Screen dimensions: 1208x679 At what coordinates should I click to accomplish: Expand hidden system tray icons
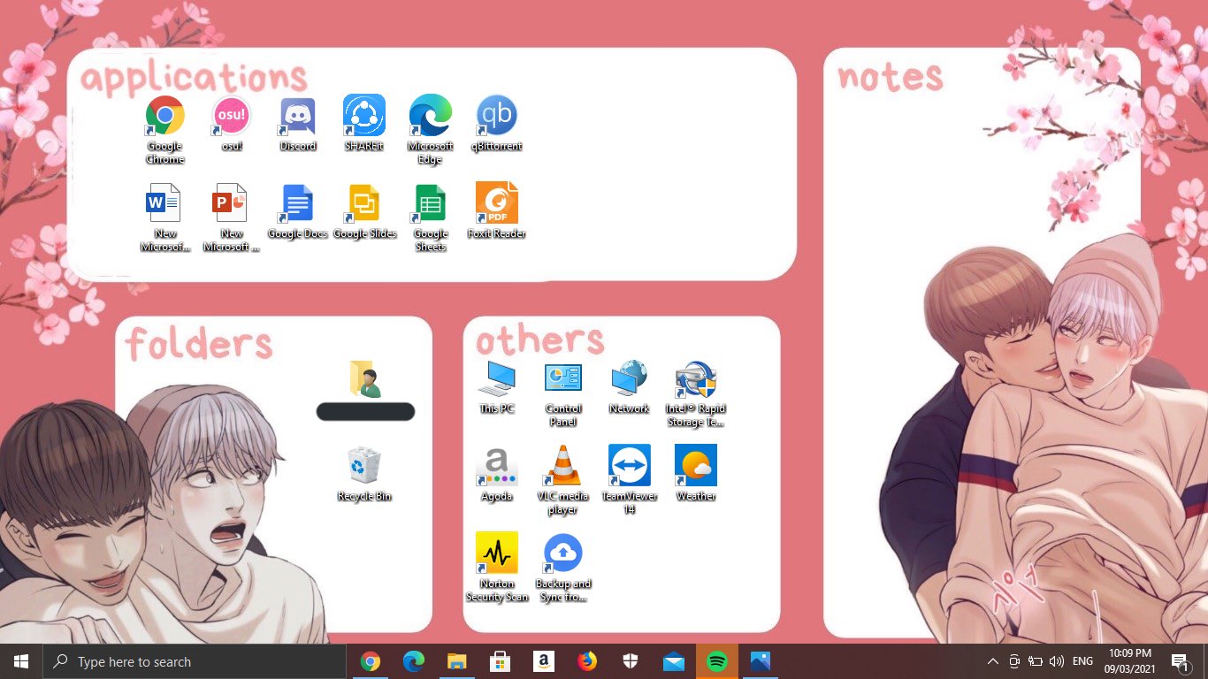[x=992, y=660]
